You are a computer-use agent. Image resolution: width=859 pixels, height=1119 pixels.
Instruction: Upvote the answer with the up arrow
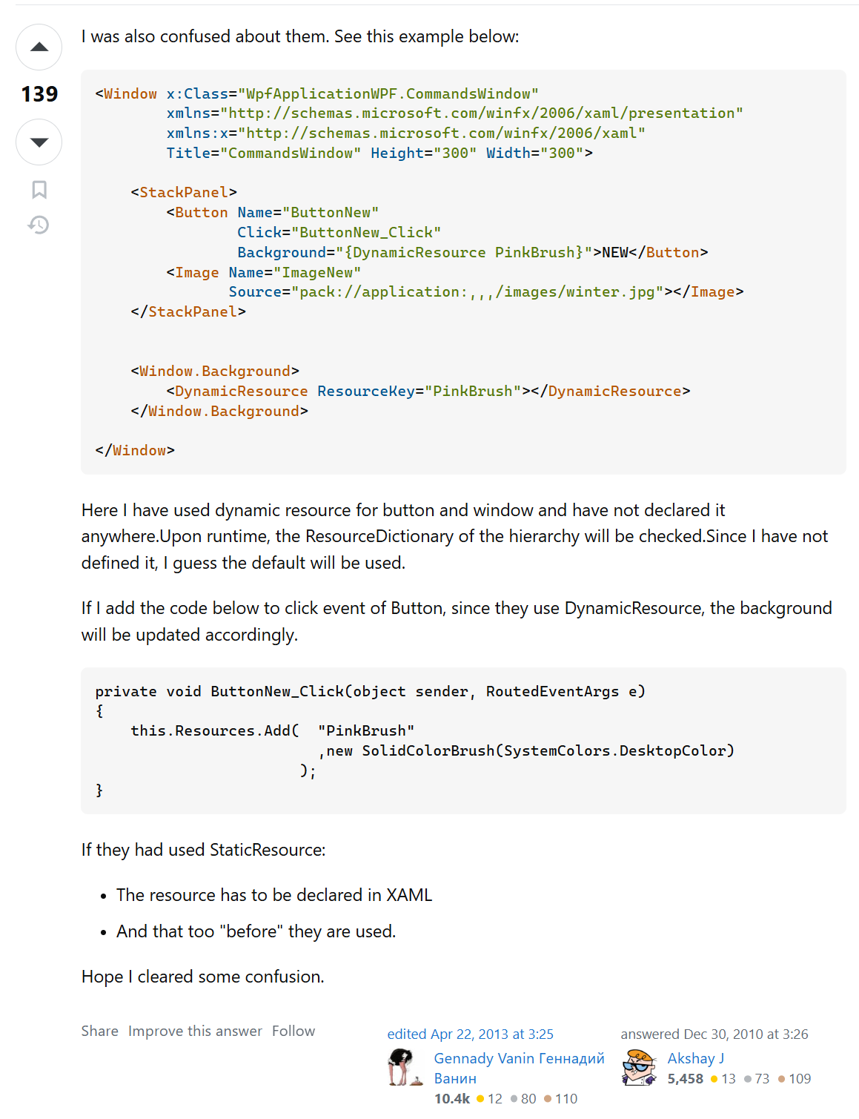(39, 47)
